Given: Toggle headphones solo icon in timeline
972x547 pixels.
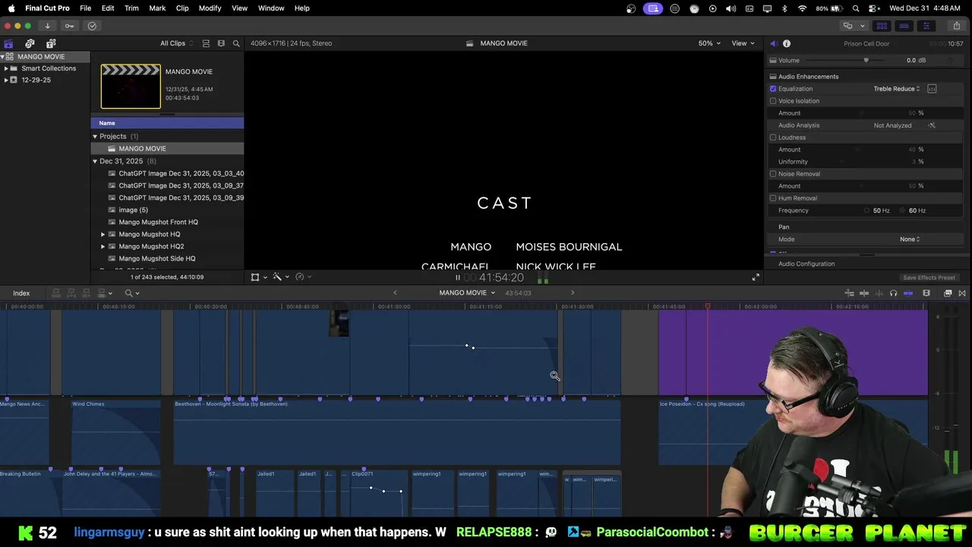Looking at the screenshot, I should [x=893, y=293].
